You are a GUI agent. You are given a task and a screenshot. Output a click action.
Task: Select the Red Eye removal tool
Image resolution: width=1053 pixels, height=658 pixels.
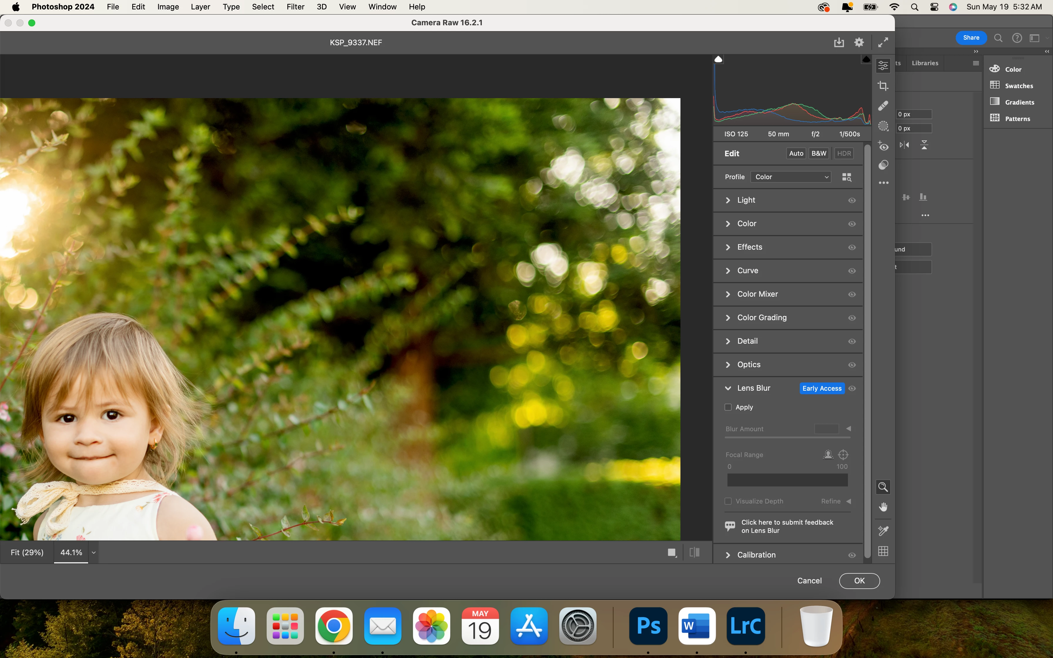(883, 146)
